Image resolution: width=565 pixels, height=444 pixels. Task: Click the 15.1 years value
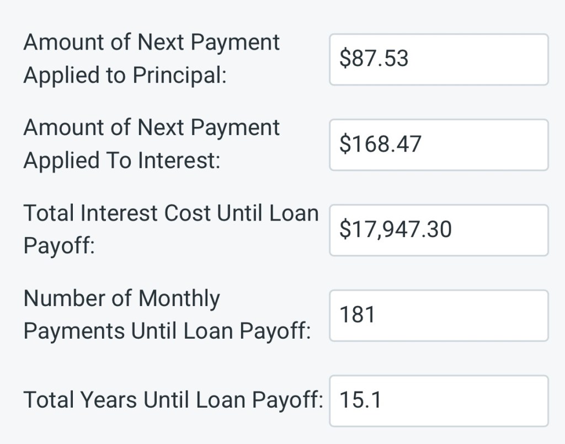(360, 400)
